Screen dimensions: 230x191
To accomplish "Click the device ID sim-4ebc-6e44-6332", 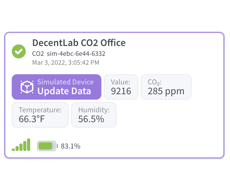I will pos(76,54).
